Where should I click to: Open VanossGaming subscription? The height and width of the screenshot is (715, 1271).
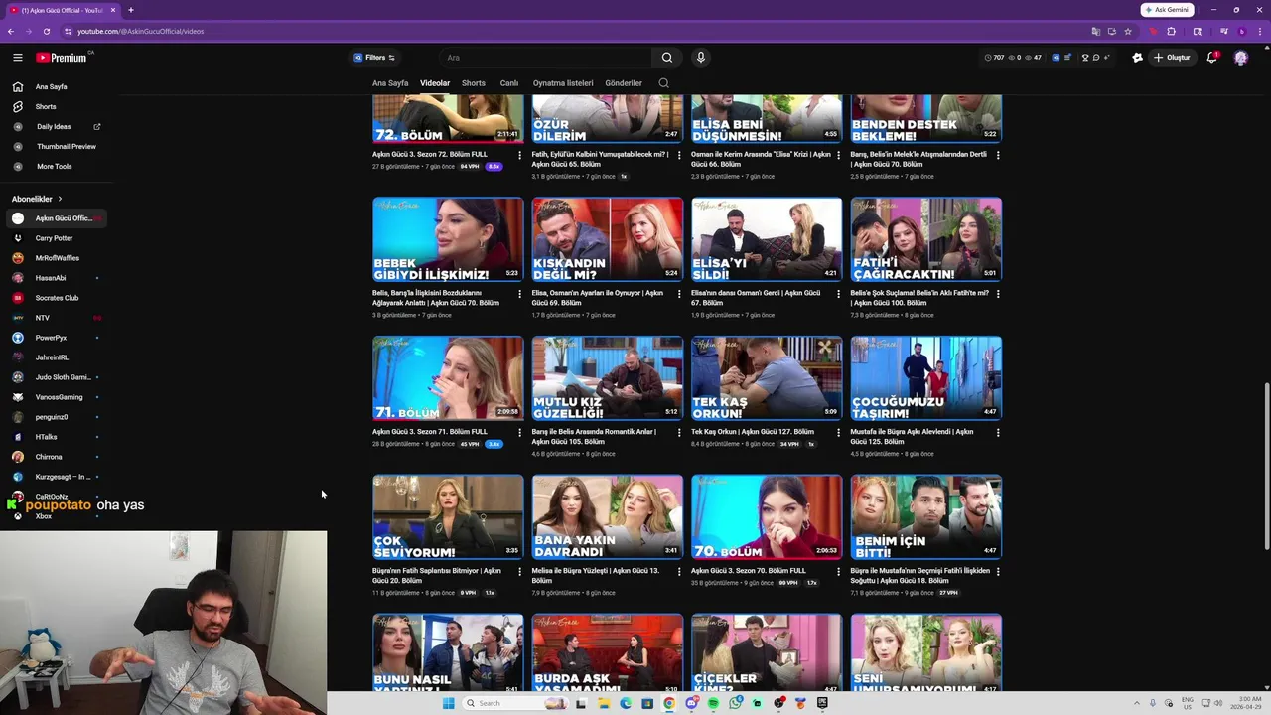pos(55,397)
